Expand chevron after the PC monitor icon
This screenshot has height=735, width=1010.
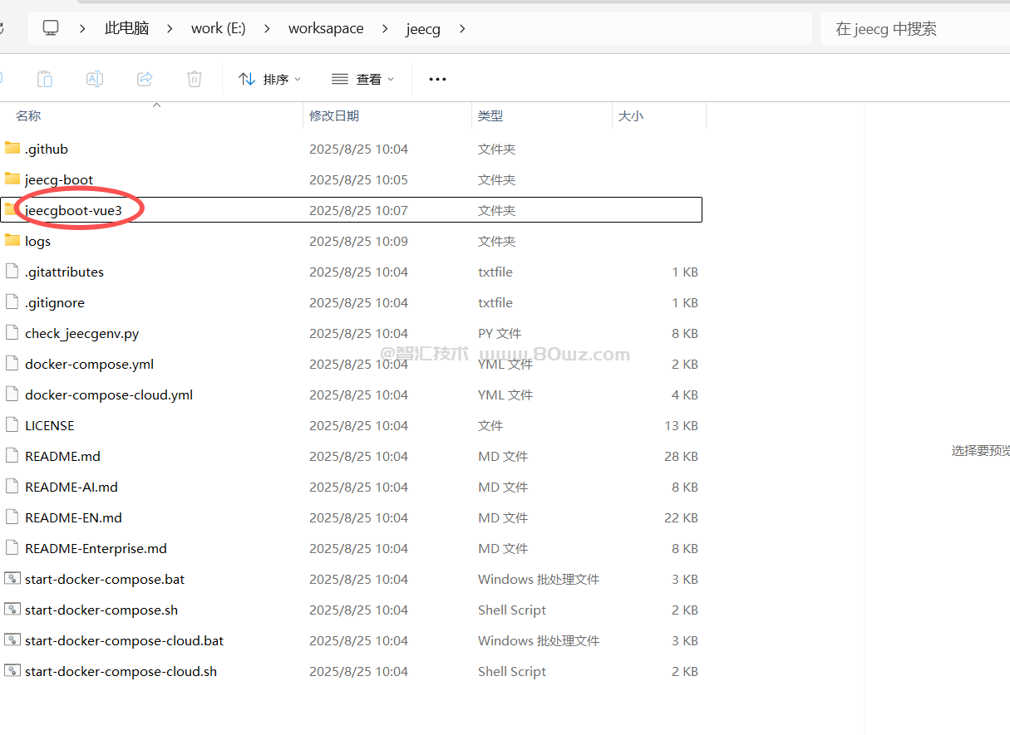[x=82, y=28]
